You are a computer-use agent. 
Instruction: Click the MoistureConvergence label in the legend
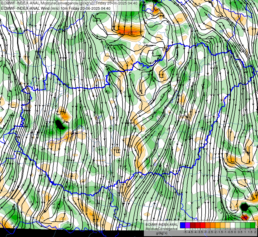pyautogui.click(x=162, y=229)
